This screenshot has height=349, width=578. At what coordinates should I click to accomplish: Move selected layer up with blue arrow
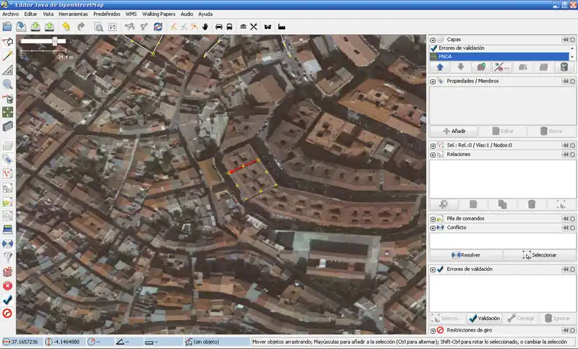tap(440, 67)
